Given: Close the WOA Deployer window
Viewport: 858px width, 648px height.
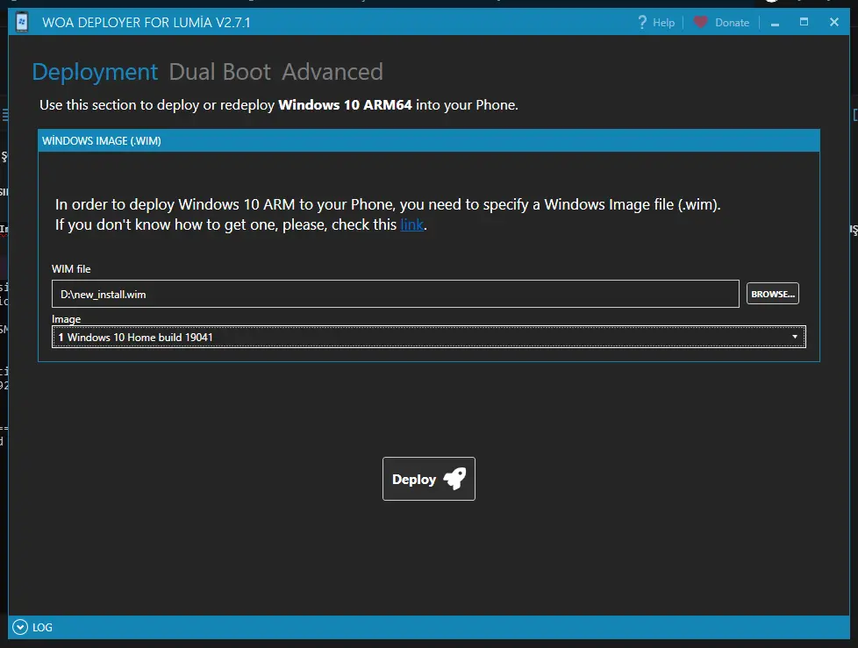Looking at the screenshot, I should (x=834, y=22).
